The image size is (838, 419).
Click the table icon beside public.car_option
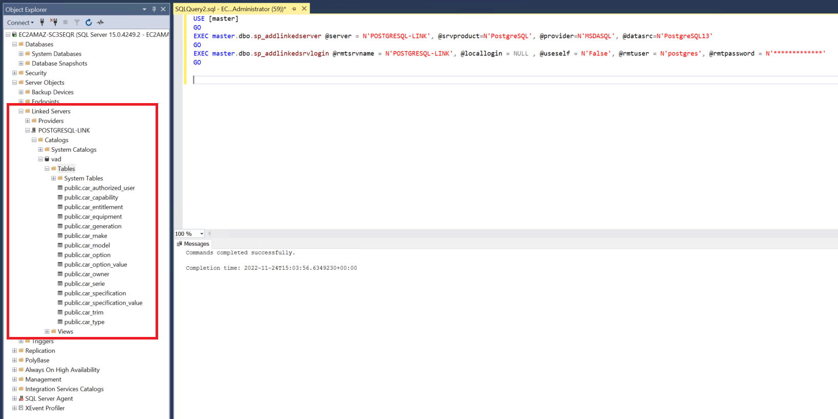pyautogui.click(x=60, y=255)
